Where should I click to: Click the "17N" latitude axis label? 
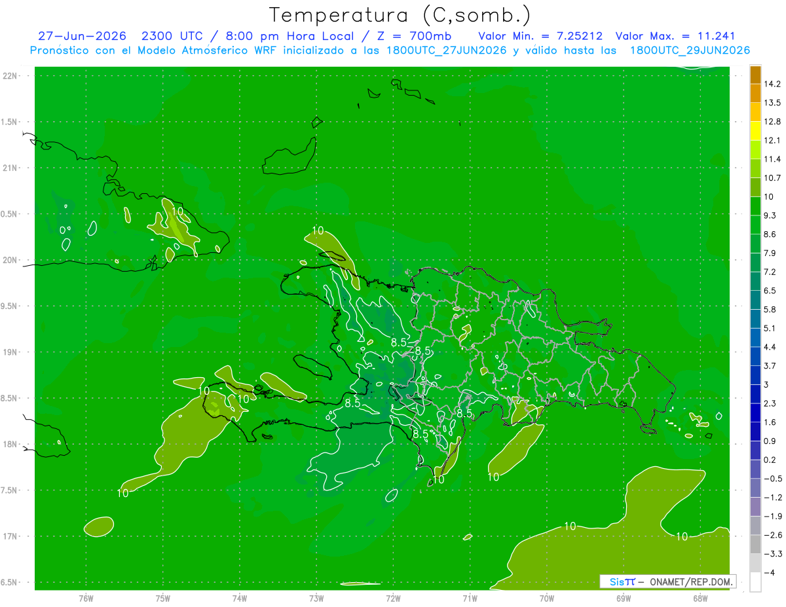[x=10, y=536]
